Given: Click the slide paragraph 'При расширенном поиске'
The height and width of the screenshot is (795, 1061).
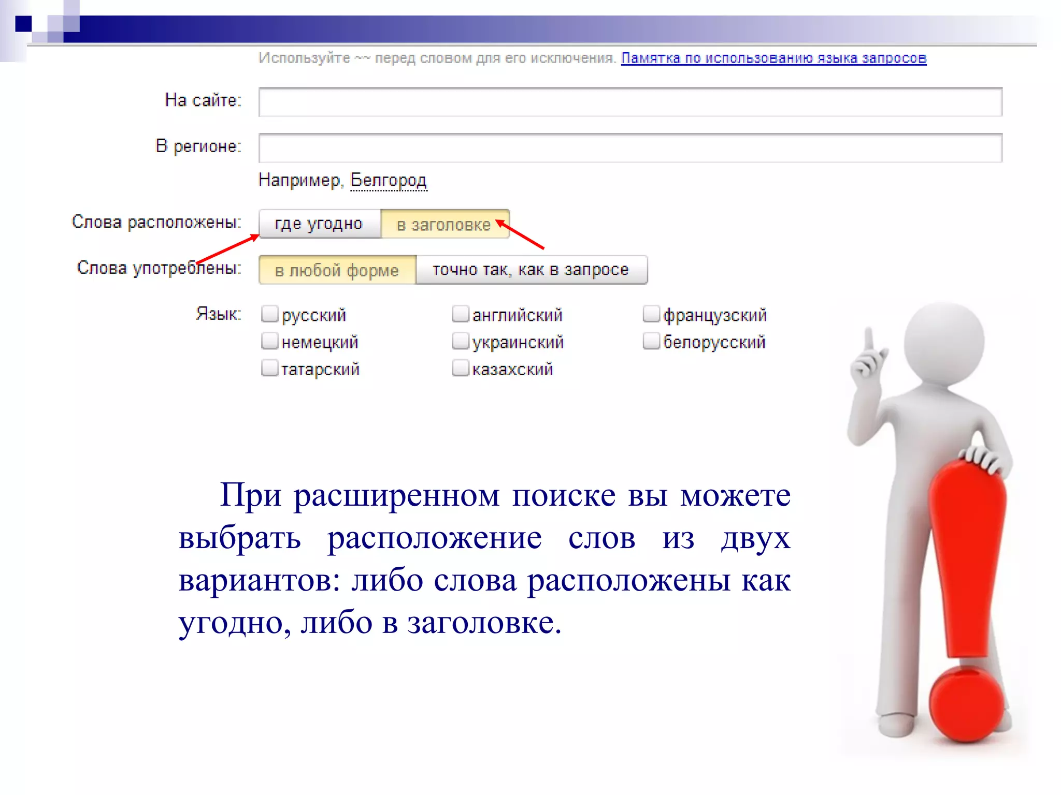Looking at the screenshot, I should (484, 558).
